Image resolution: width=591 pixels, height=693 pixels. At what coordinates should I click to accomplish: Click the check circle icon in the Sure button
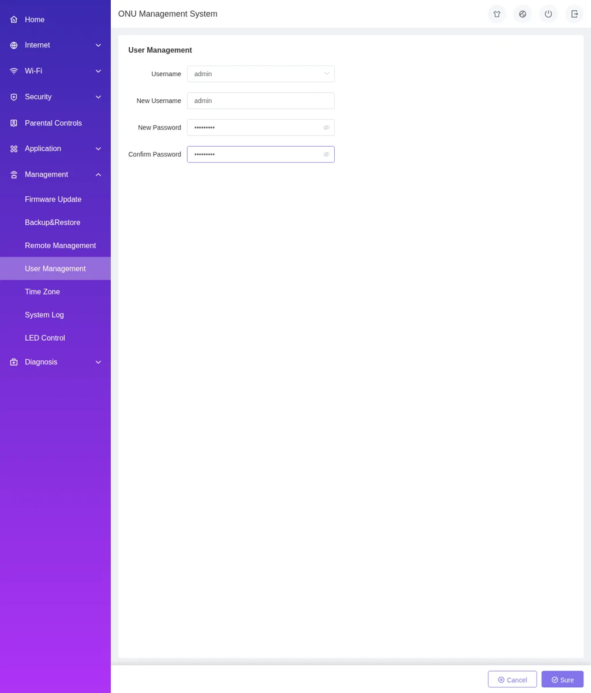[x=555, y=680]
